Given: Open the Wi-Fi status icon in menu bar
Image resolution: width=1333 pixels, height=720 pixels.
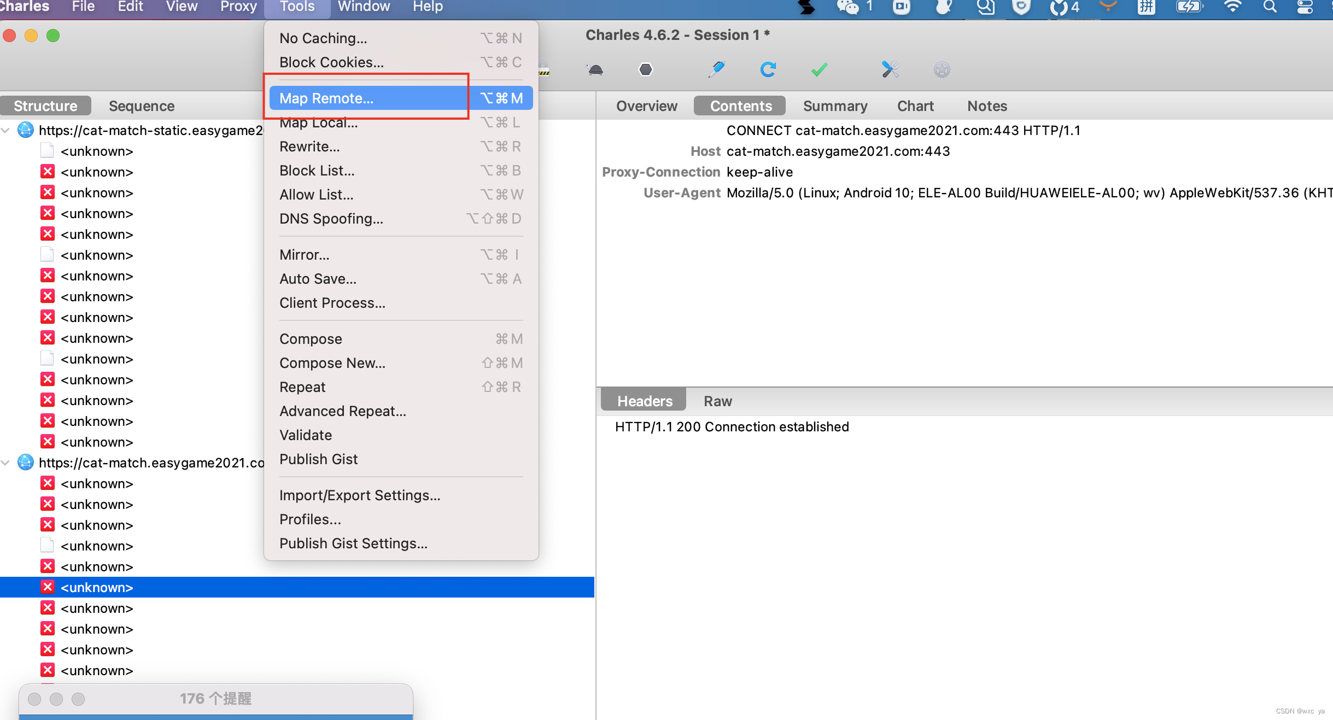Looking at the screenshot, I should [x=1232, y=7].
